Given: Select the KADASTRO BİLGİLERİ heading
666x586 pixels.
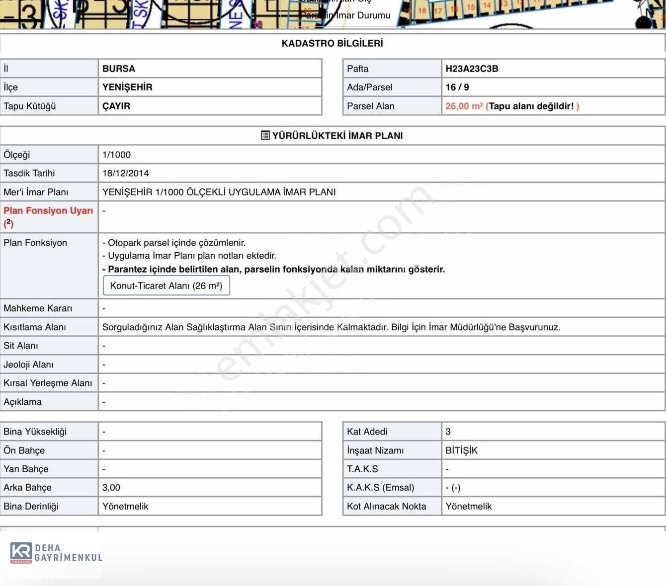Looking at the screenshot, I should 332,43.
